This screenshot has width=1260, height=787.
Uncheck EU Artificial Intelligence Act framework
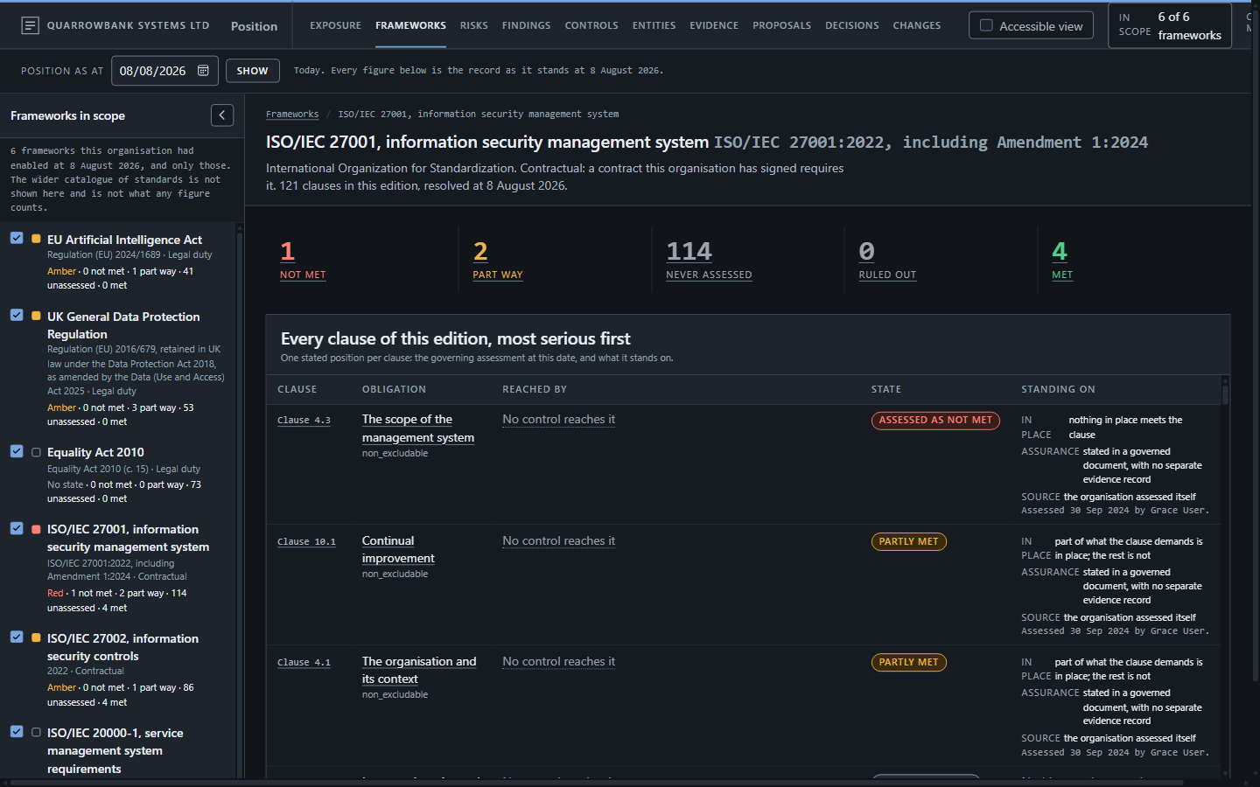point(17,238)
